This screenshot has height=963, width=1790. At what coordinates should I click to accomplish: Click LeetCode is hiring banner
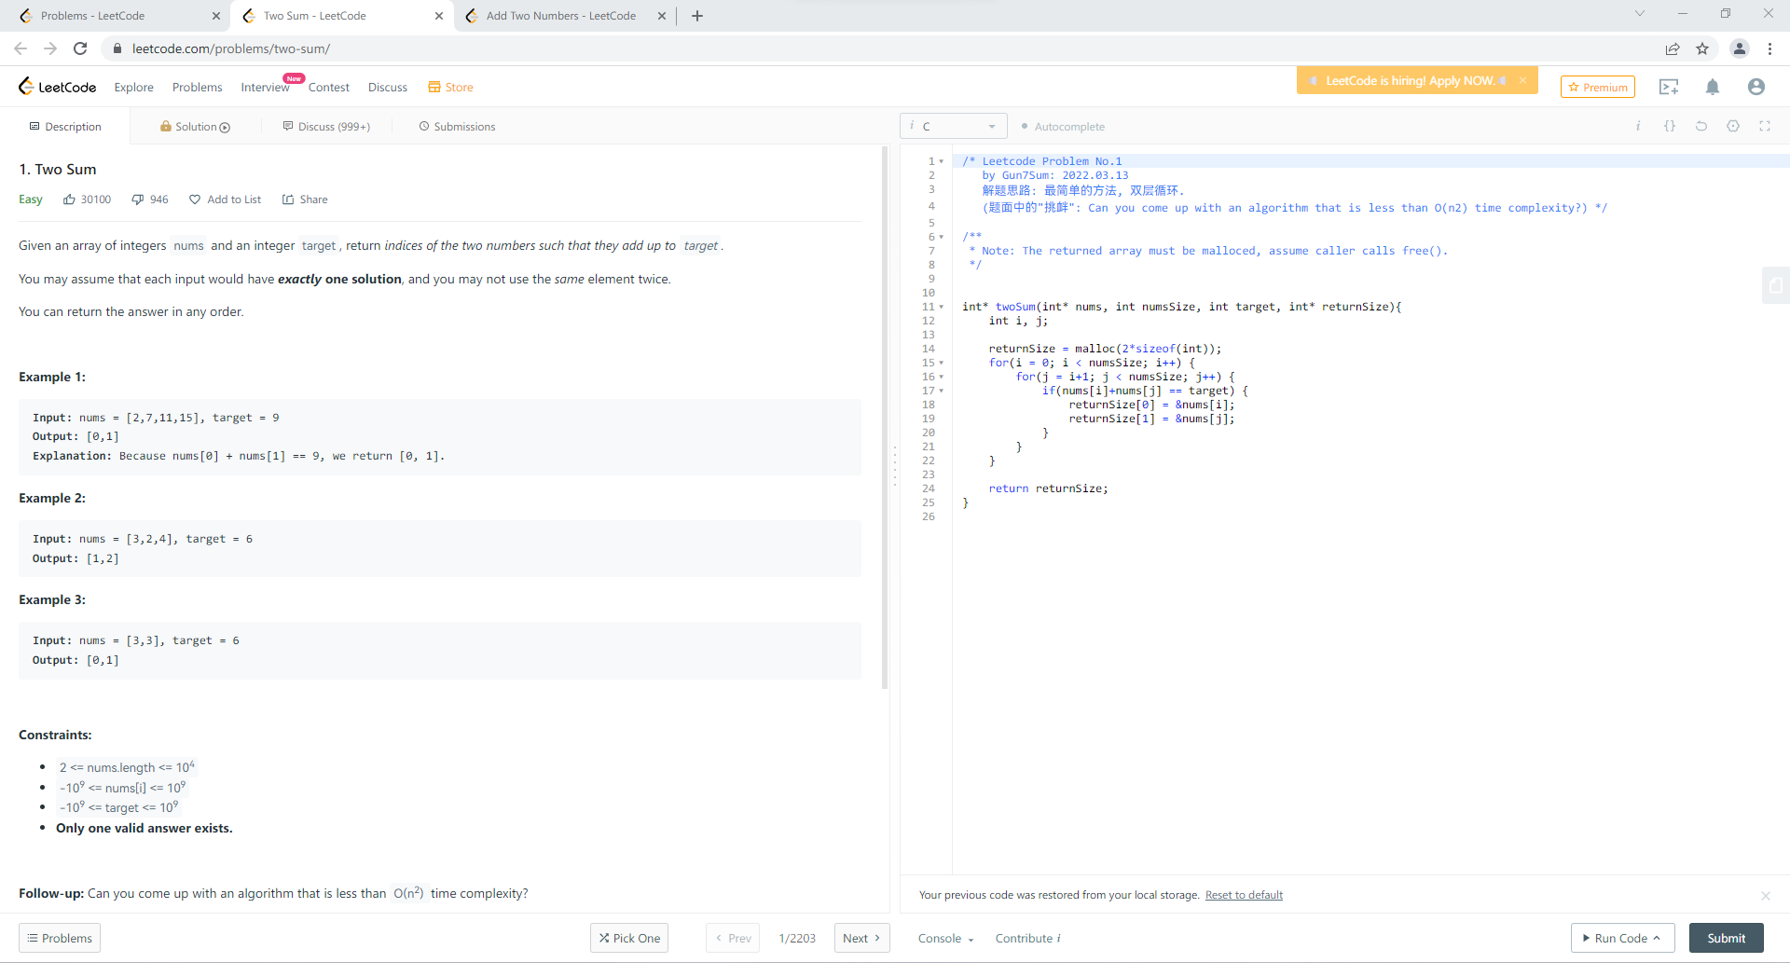1409,81
